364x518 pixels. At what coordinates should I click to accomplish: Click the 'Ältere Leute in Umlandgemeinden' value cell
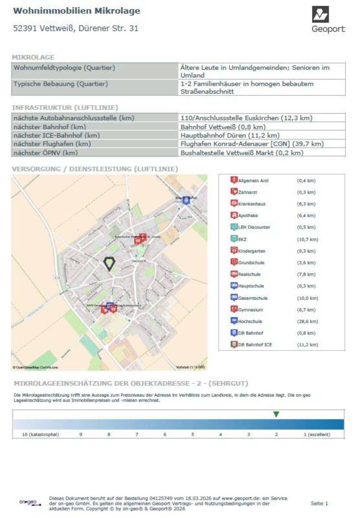pos(262,71)
